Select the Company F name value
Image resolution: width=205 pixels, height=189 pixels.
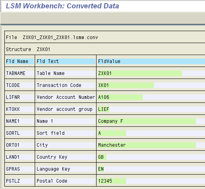coord(147,121)
